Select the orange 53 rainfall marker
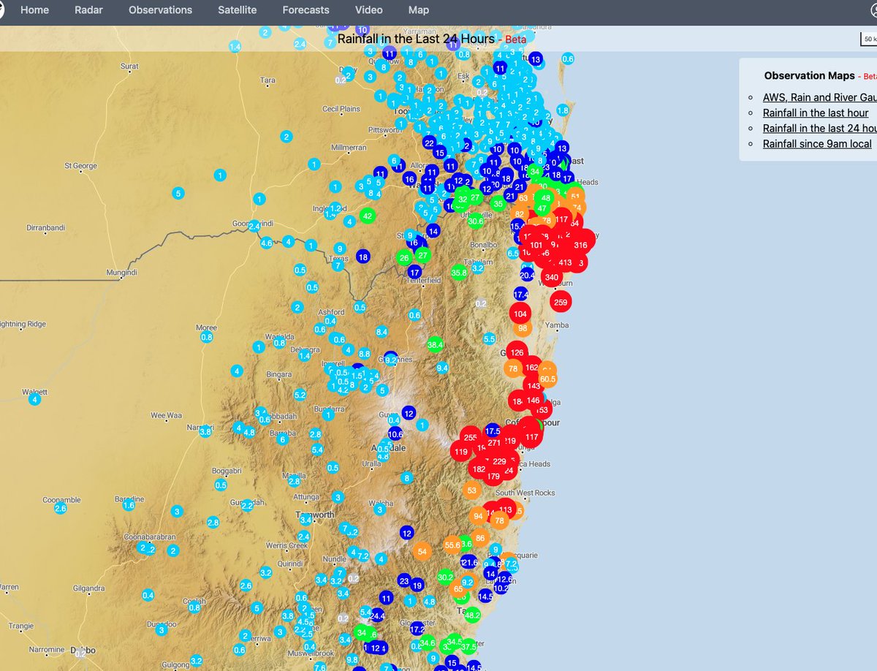 click(x=471, y=490)
